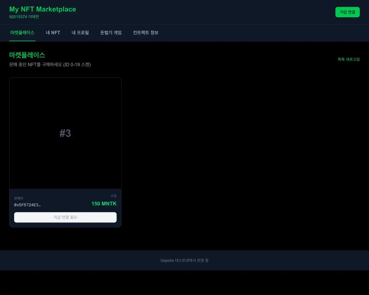Screen dimensions: 369x295
Task: Click the 마켓플레이스 page heading
Action: (27, 55)
